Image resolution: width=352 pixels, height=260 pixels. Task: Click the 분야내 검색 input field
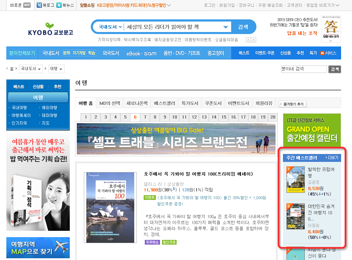coord(304,69)
